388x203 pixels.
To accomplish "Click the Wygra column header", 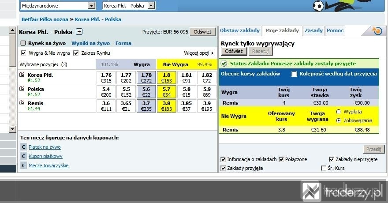I will 142,64.
